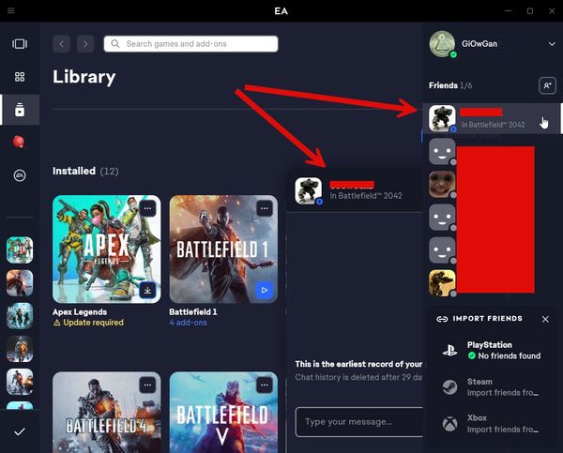Click the GiOwGan profile avatar
This screenshot has height=453, width=563.
442,44
